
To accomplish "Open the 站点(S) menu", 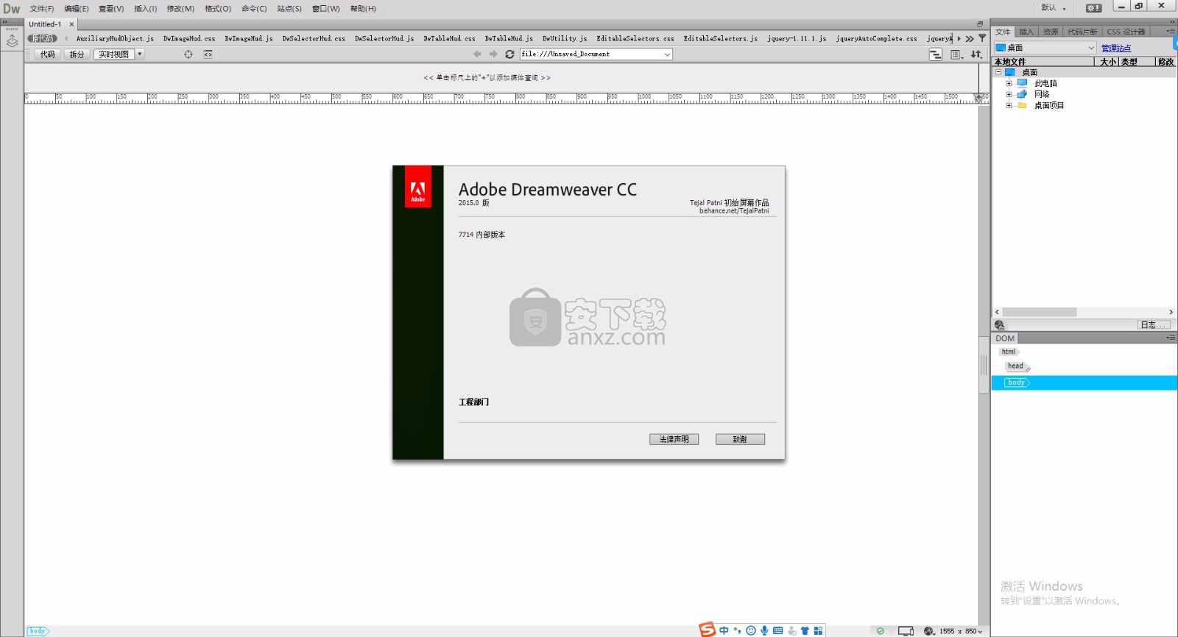I will 289,9.
